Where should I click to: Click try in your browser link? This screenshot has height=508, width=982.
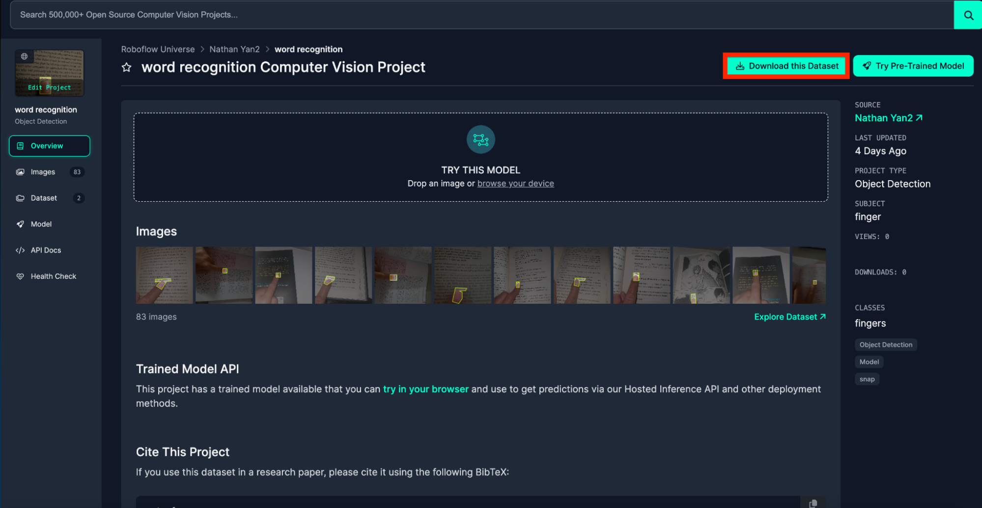pyautogui.click(x=426, y=389)
